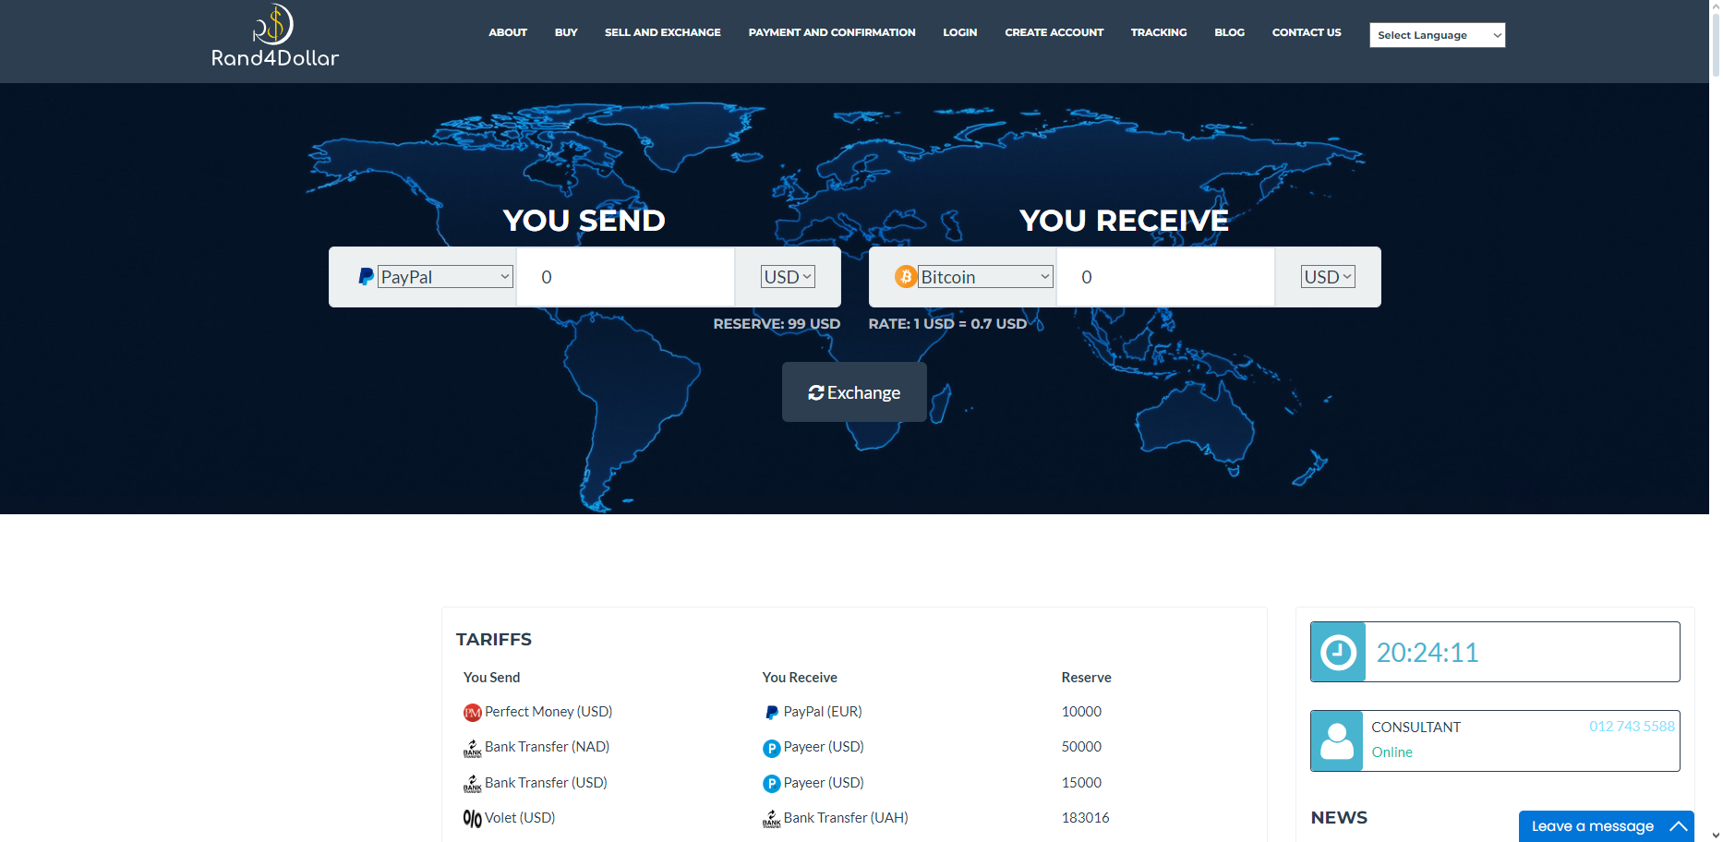Click the You Send amount input field
This screenshot has width=1723, height=842.
pos(625,277)
